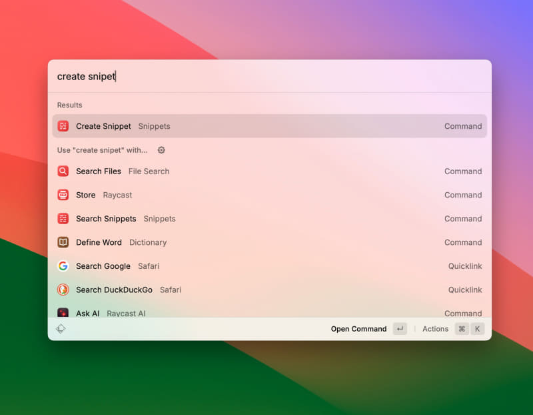Click the Command key symbol
Viewport: 533px width, 415px height.
(462, 329)
